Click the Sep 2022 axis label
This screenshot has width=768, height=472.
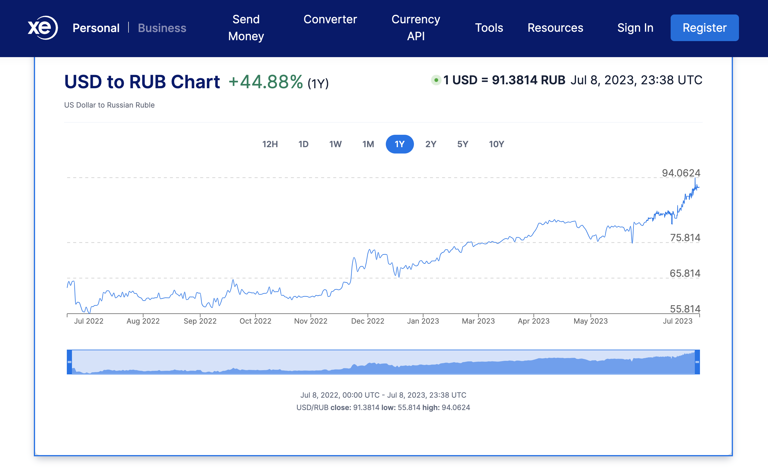tap(200, 321)
